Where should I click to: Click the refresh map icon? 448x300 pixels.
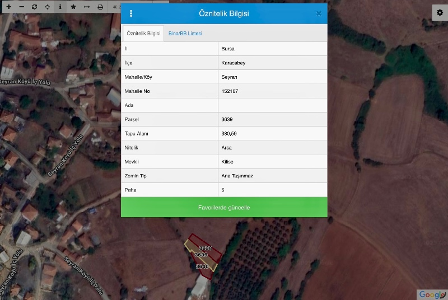point(34,7)
